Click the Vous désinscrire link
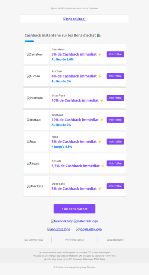The image size is (149, 275). point(115,240)
